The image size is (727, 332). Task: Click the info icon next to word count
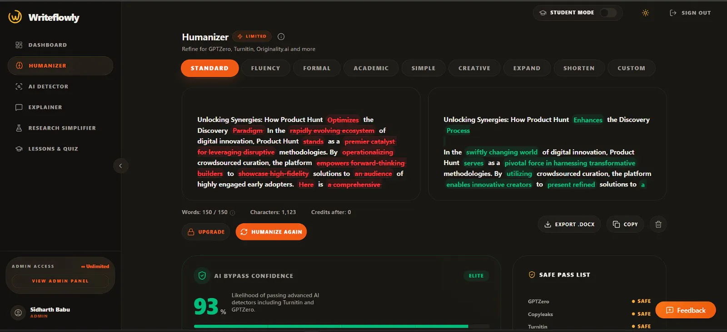tap(233, 213)
